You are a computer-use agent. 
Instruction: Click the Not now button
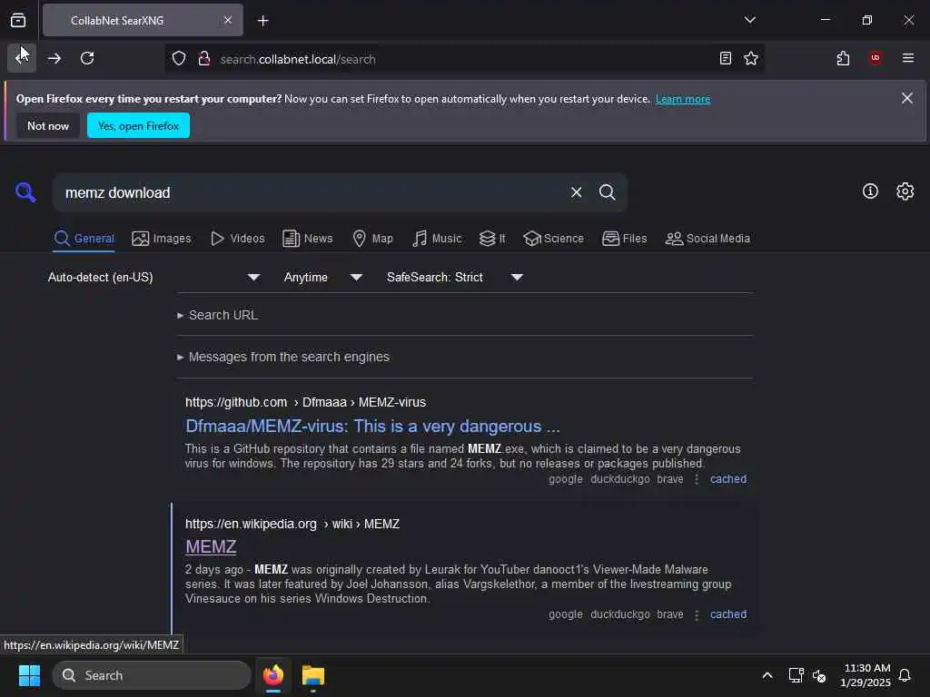coord(48,125)
